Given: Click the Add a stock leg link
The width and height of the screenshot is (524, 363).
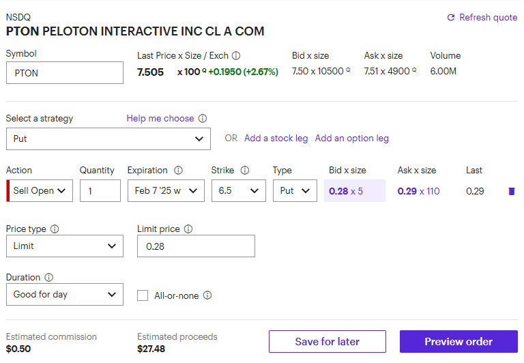Looking at the screenshot, I should [276, 139].
